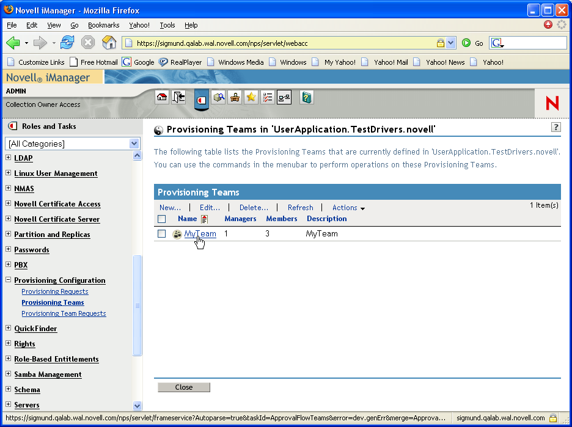Click the Name column sort icon

pos(204,219)
